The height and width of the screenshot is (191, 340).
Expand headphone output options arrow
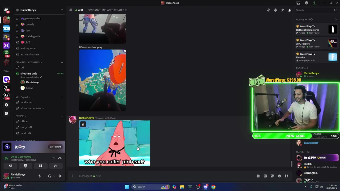tap(54, 176)
